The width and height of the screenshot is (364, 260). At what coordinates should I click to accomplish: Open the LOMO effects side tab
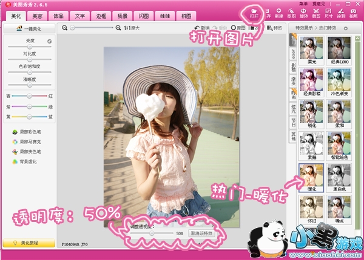coord(293,54)
